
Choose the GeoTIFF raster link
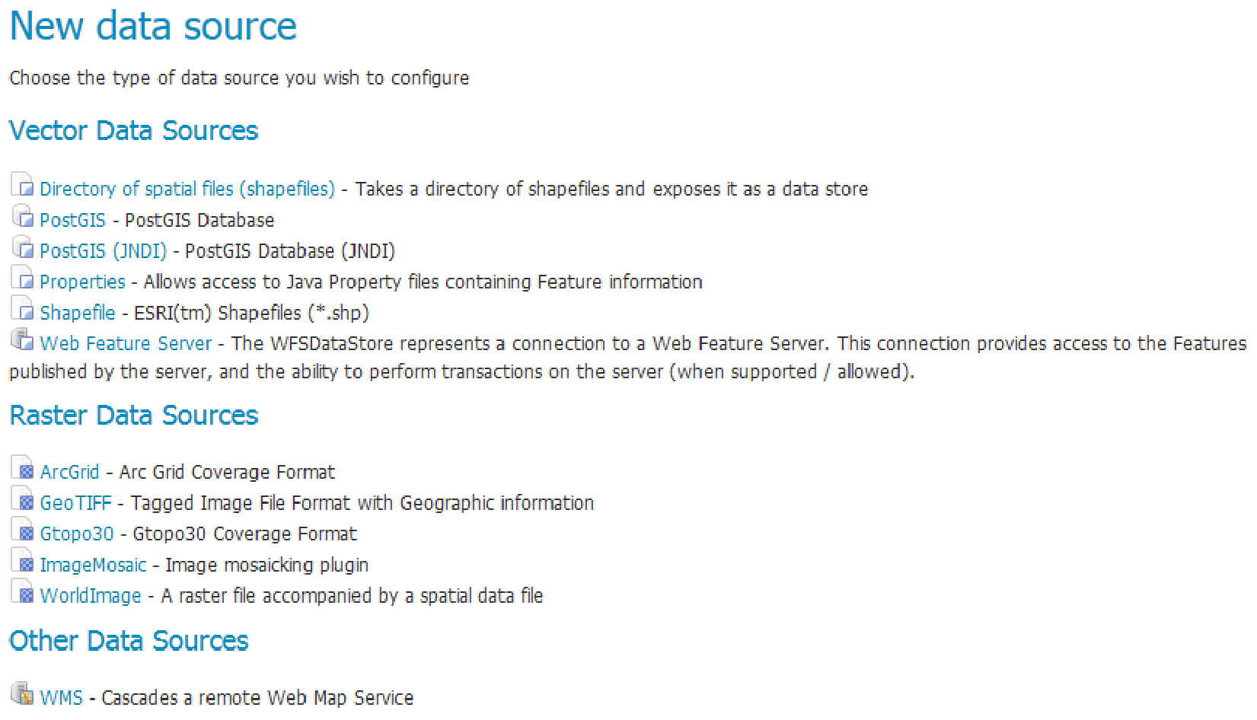pos(75,503)
